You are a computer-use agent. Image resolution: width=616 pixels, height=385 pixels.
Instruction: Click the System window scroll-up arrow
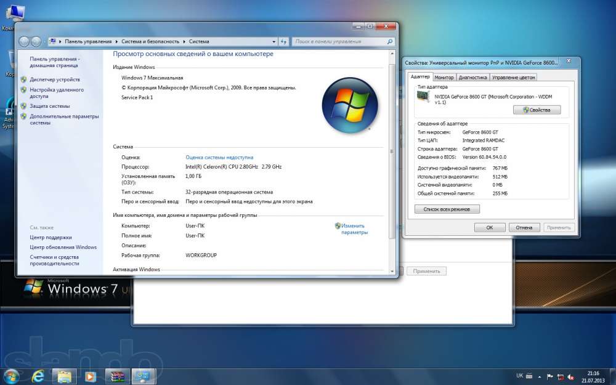[x=391, y=53]
